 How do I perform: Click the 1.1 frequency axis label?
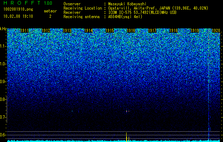click(x=3, y=46)
